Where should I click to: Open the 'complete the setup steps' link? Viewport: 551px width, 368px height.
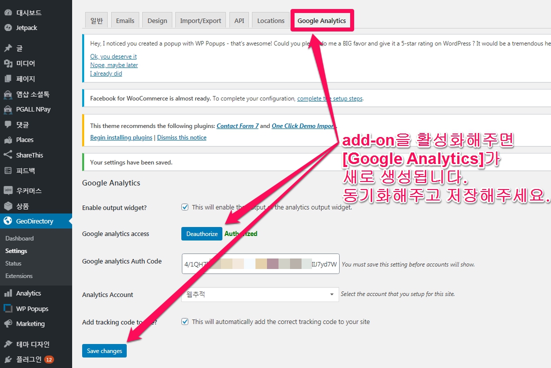(x=330, y=98)
